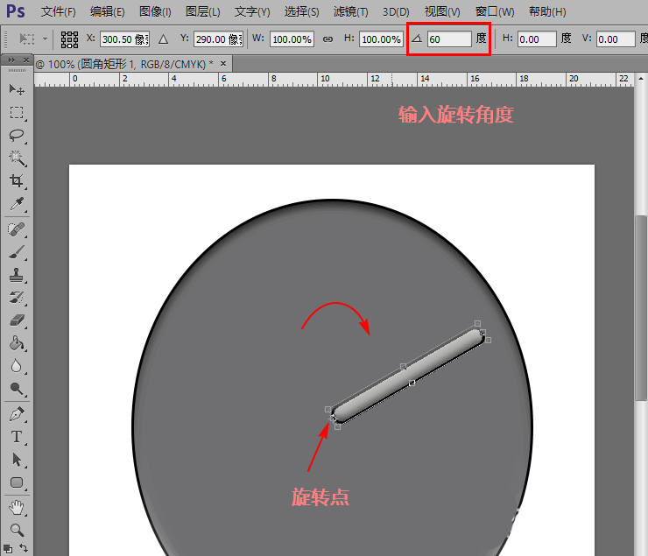Click the top-right transform corner handle

click(477, 323)
